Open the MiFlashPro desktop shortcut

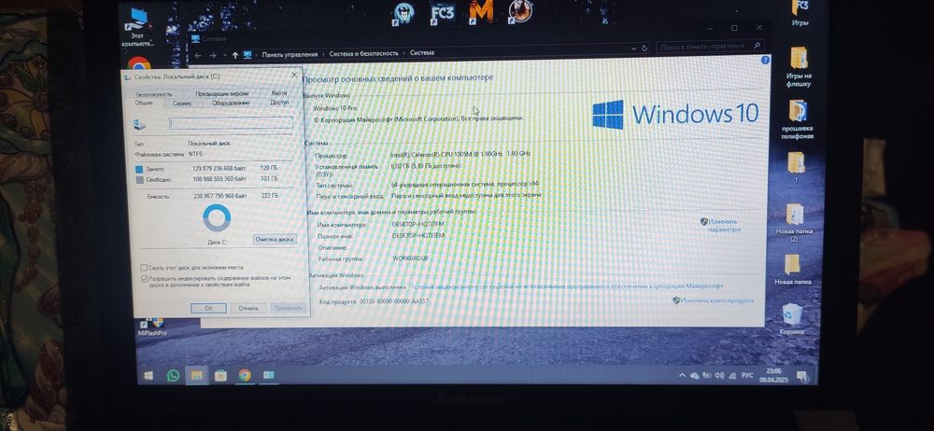pyautogui.click(x=152, y=327)
